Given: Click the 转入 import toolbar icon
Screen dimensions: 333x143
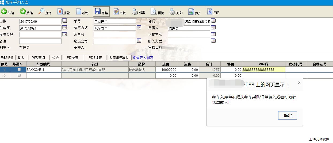Looking at the screenshot, I should coord(191,12).
